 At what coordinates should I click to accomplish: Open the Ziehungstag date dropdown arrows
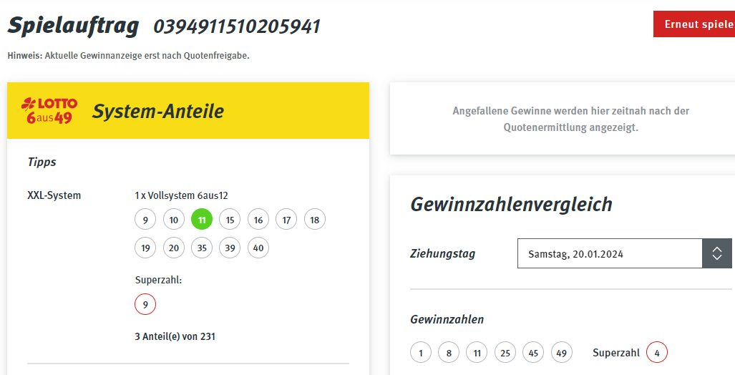pos(716,253)
